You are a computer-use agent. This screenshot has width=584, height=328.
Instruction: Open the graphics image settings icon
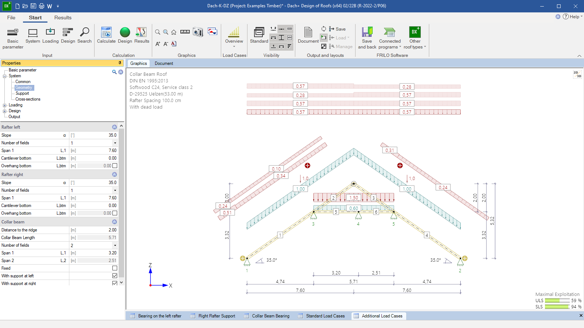tap(212, 31)
